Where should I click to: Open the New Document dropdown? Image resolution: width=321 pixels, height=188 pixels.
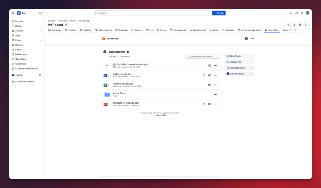tap(240, 68)
